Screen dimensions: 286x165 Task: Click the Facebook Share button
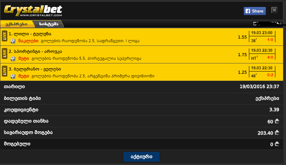255,11
